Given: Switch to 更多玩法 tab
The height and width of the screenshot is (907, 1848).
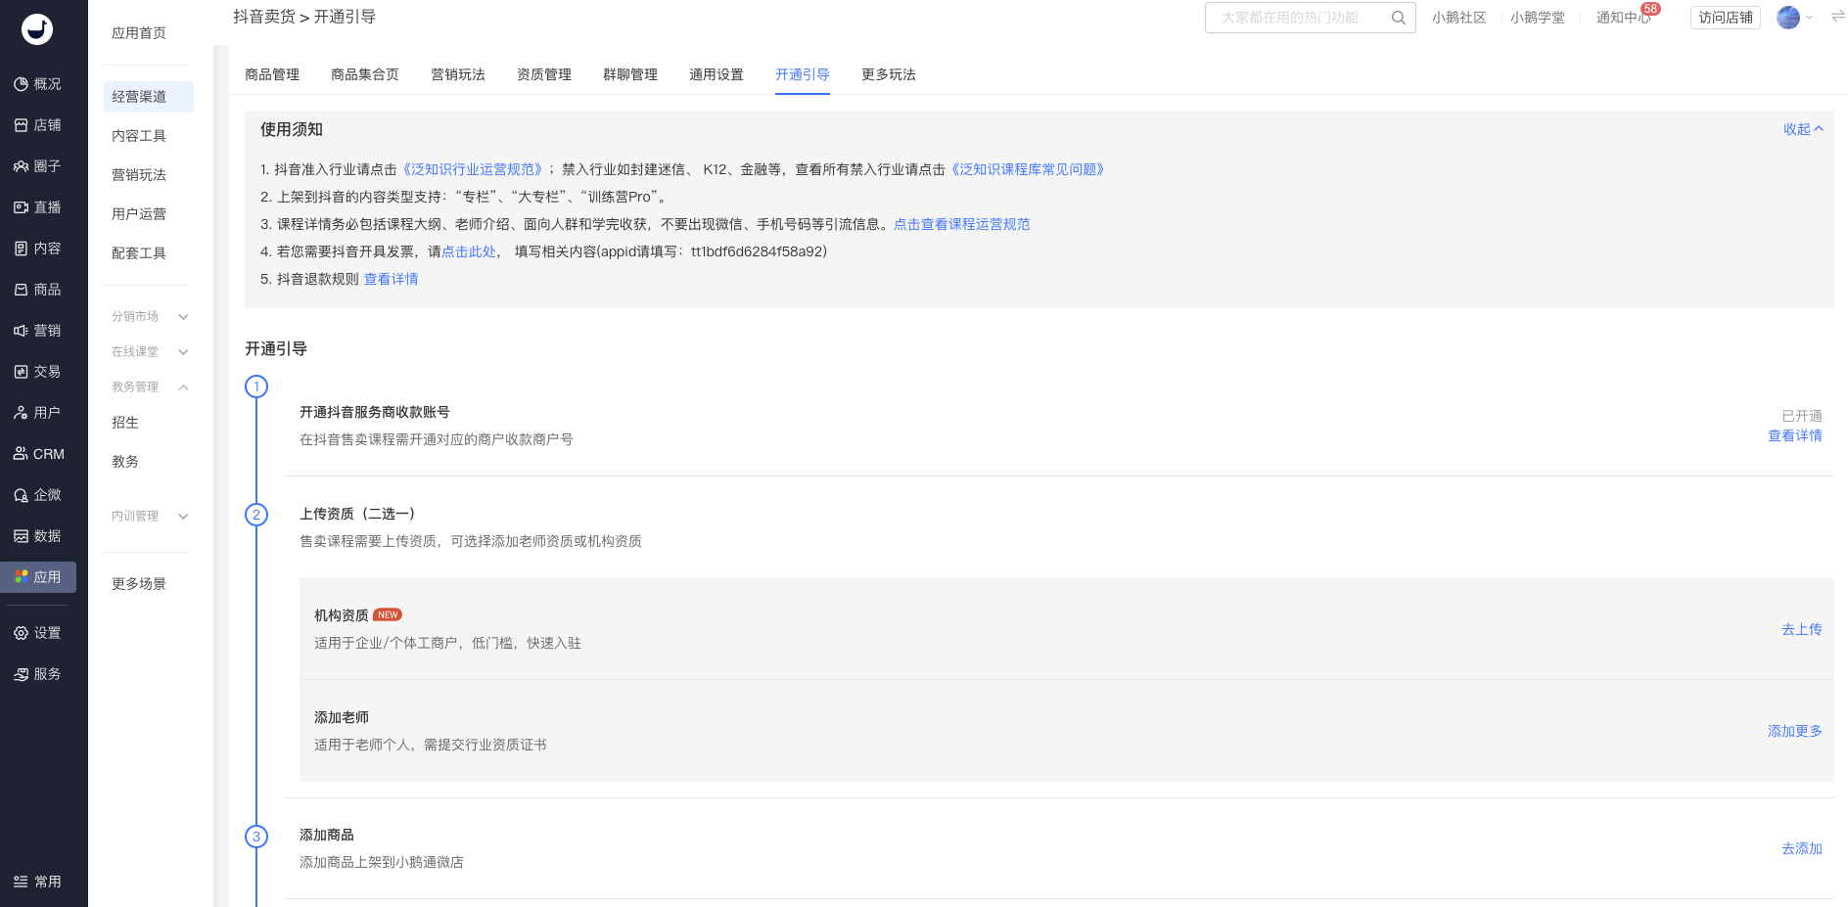Looking at the screenshot, I should click(x=889, y=74).
